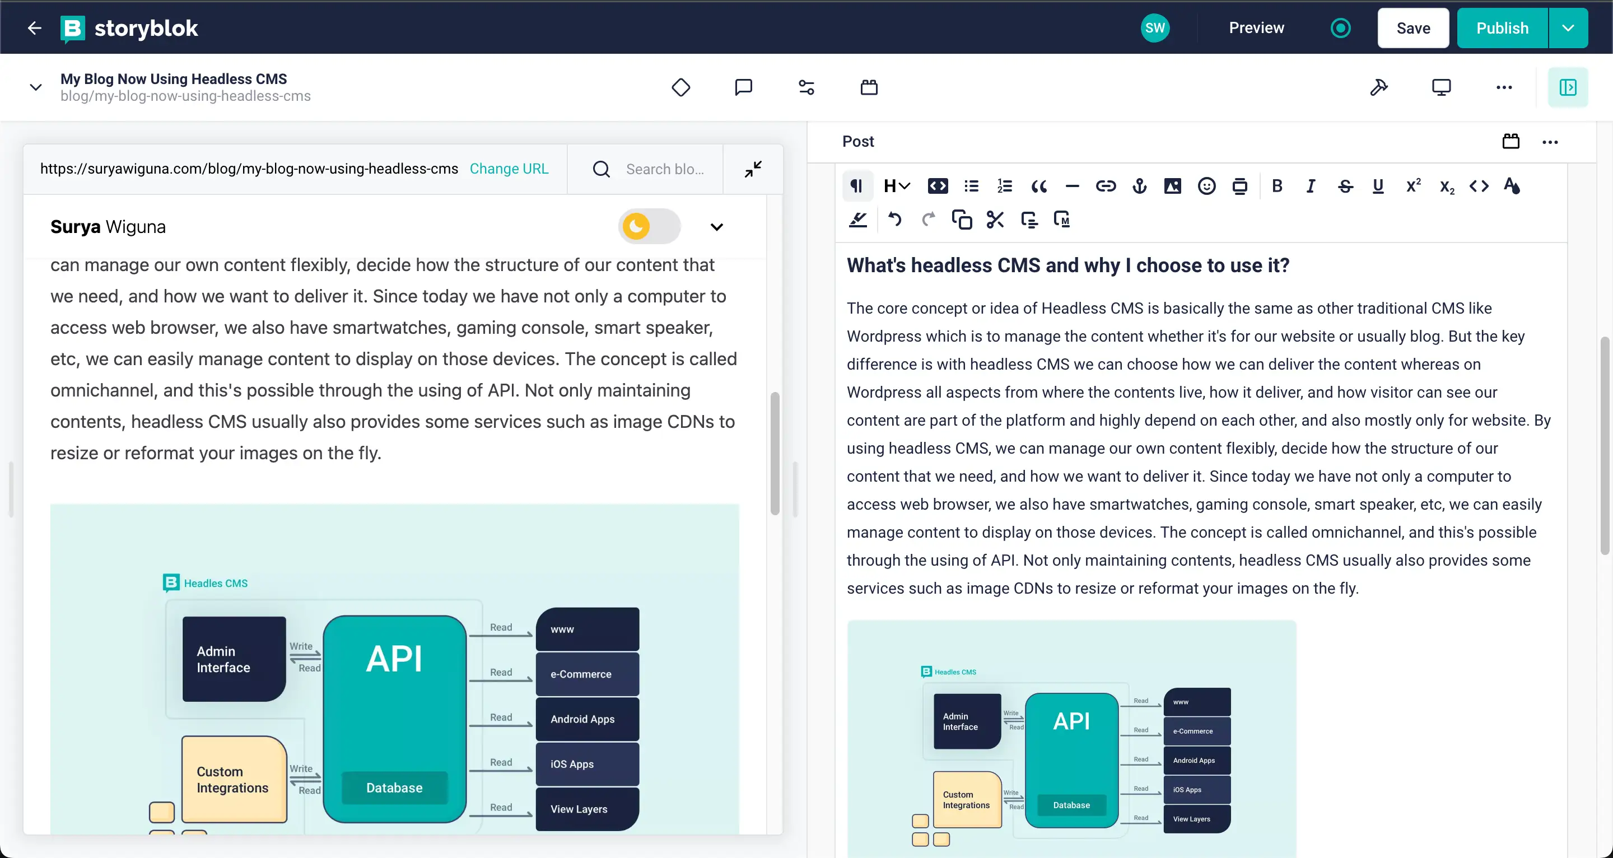Toggle italic formatting
Screen dimensions: 1613x858
[x=1311, y=186]
